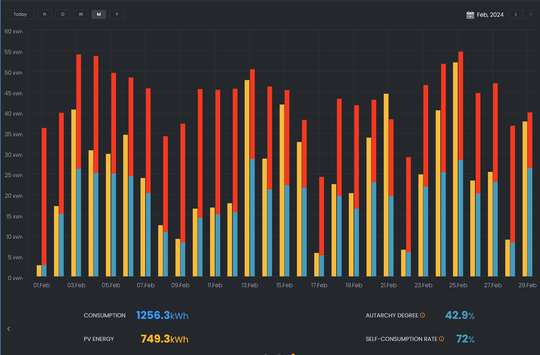This screenshot has height=355, width=540.
Task: Switch to hourly 'h' view
Action: [x=45, y=14]
